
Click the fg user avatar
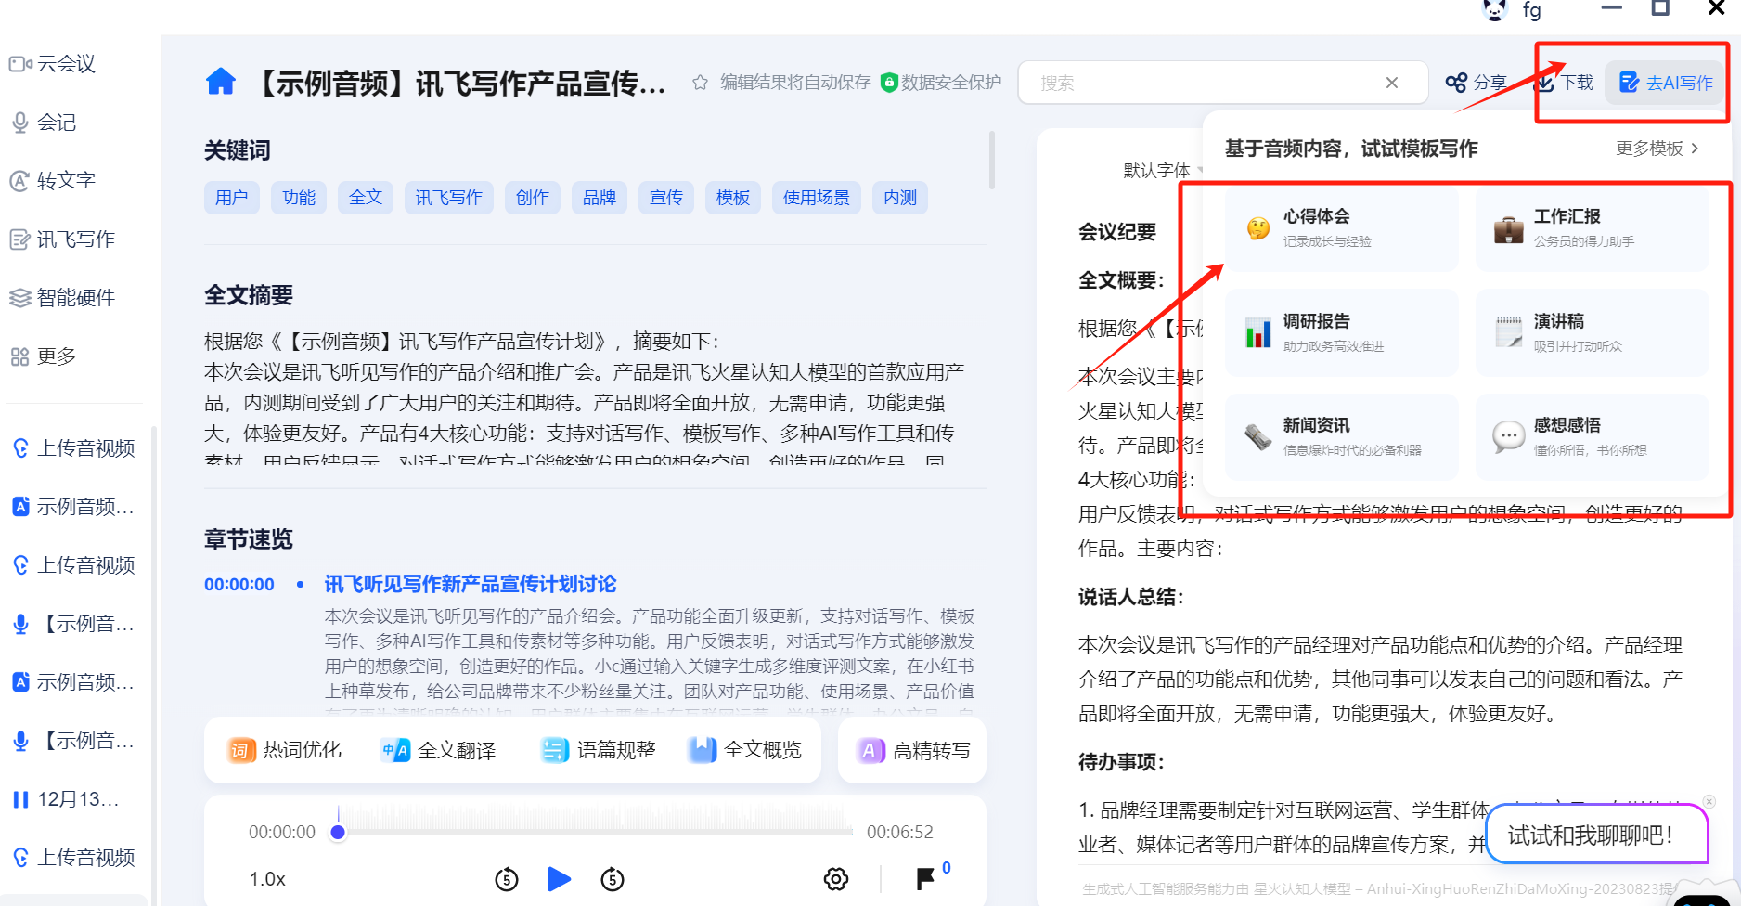[1495, 10]
